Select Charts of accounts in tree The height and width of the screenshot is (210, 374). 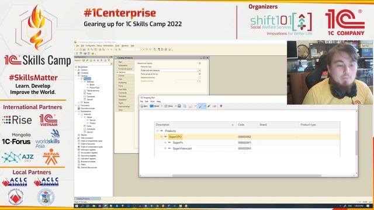pos(88,144)
